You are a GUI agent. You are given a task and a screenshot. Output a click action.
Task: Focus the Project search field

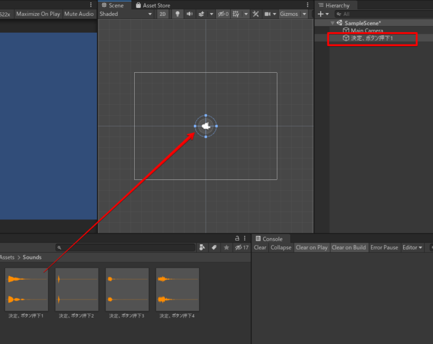(x=126, y=248)
